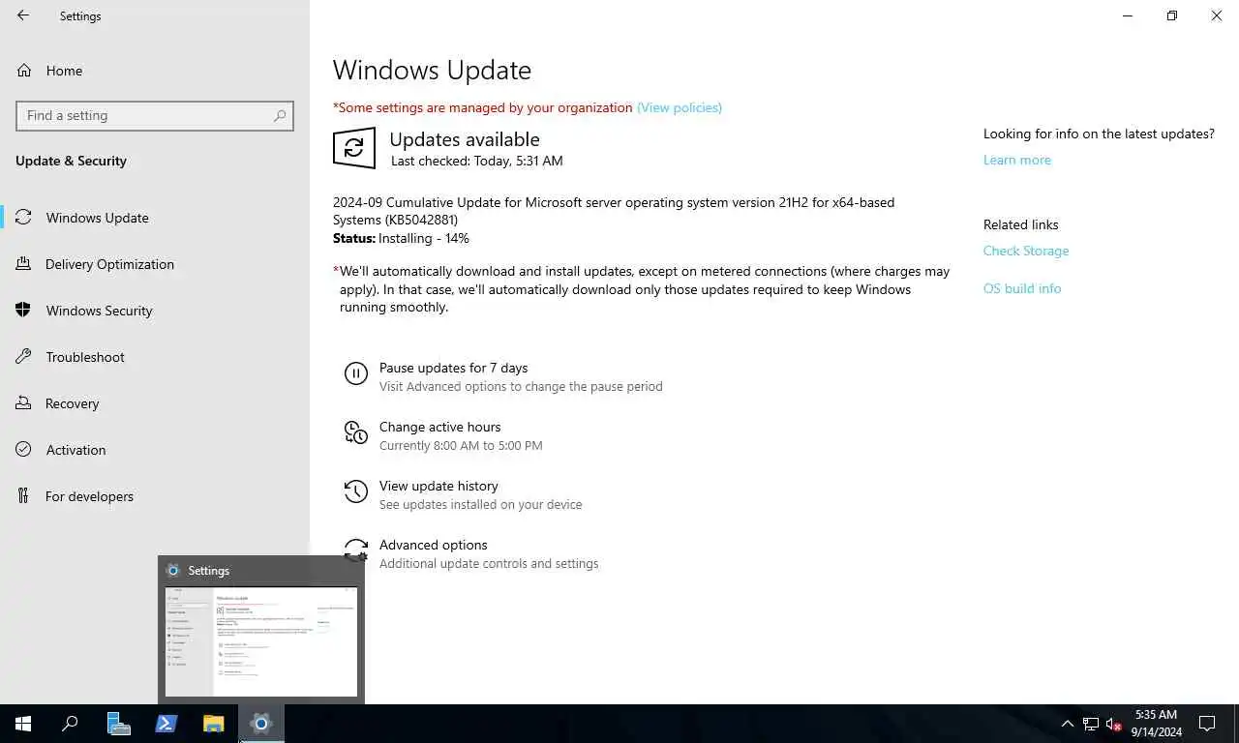Open View update history
The image size is (1239, 743).
point(438,486)
